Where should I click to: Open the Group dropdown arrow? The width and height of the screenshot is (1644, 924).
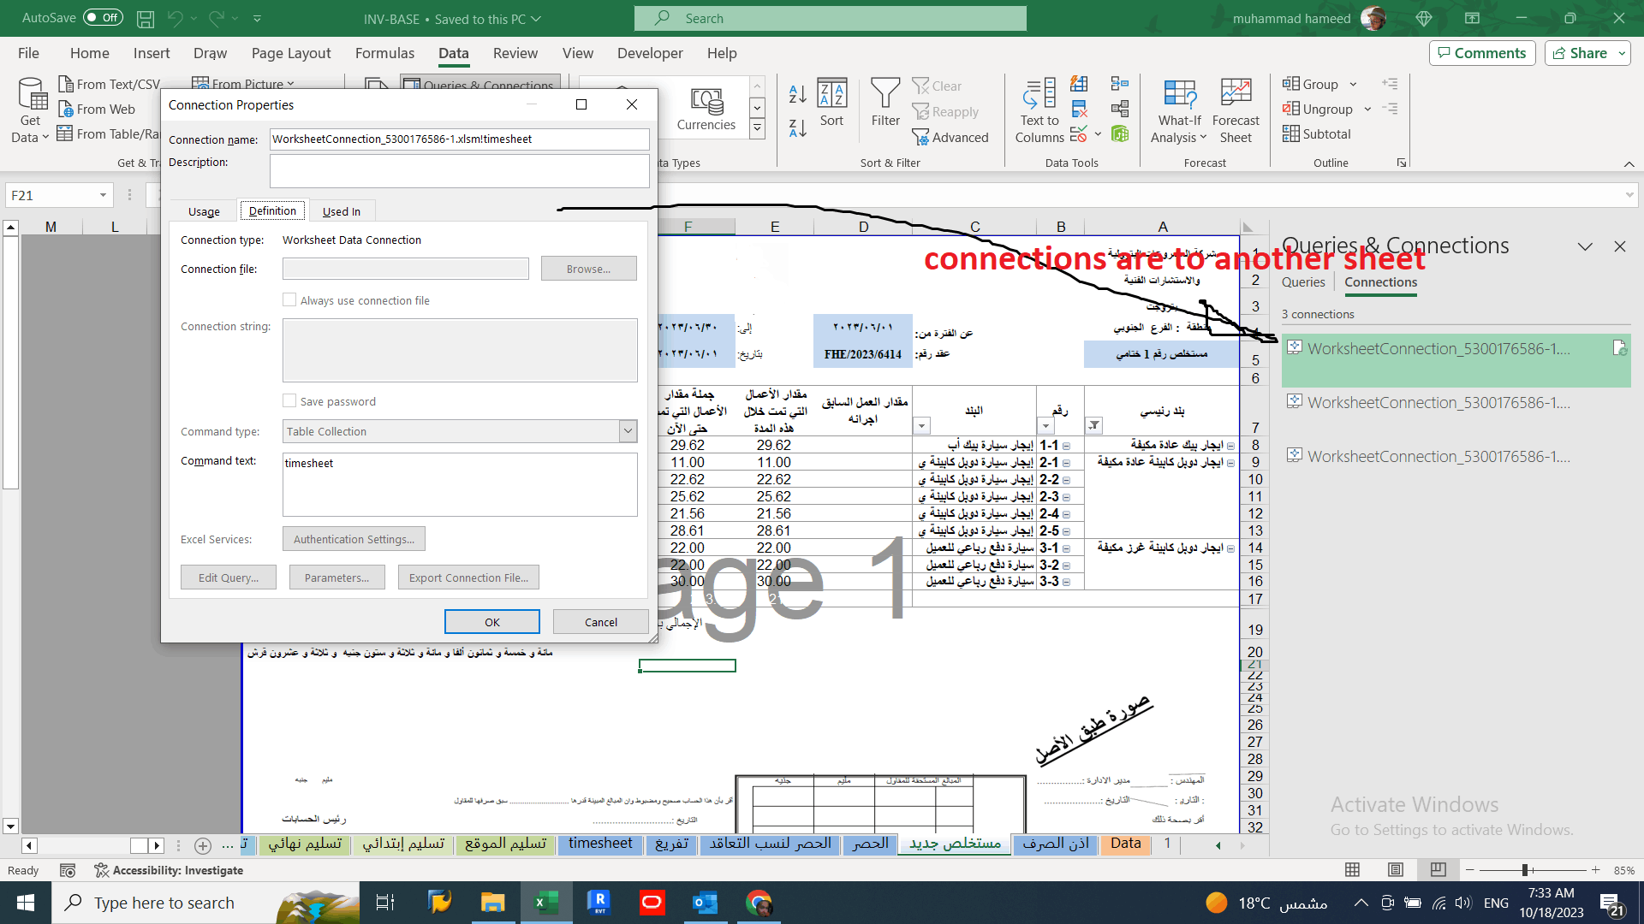coord(1353,84)
